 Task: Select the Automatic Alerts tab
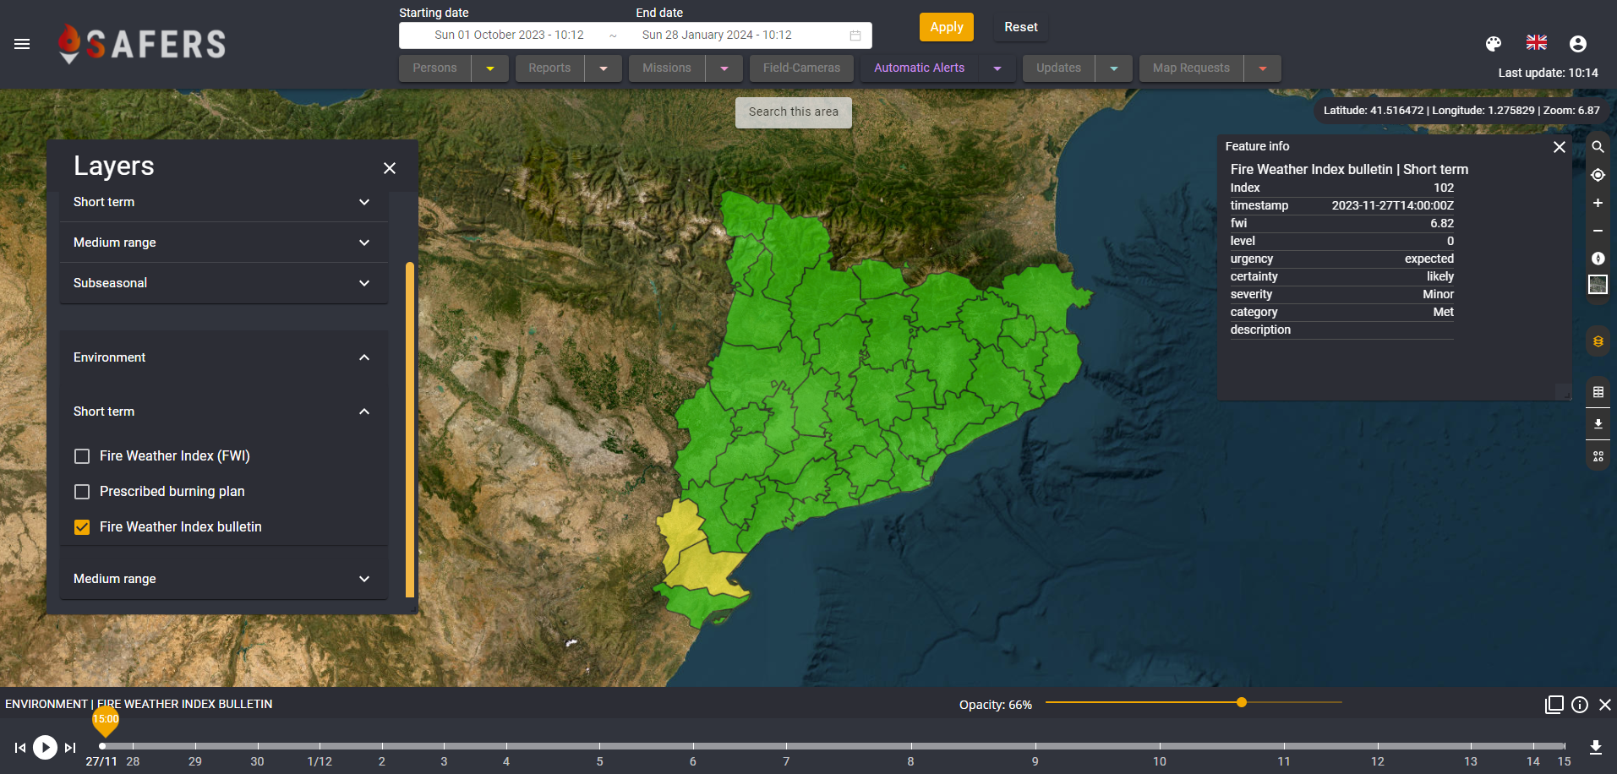pyautogui.click(x=920, y=68)
